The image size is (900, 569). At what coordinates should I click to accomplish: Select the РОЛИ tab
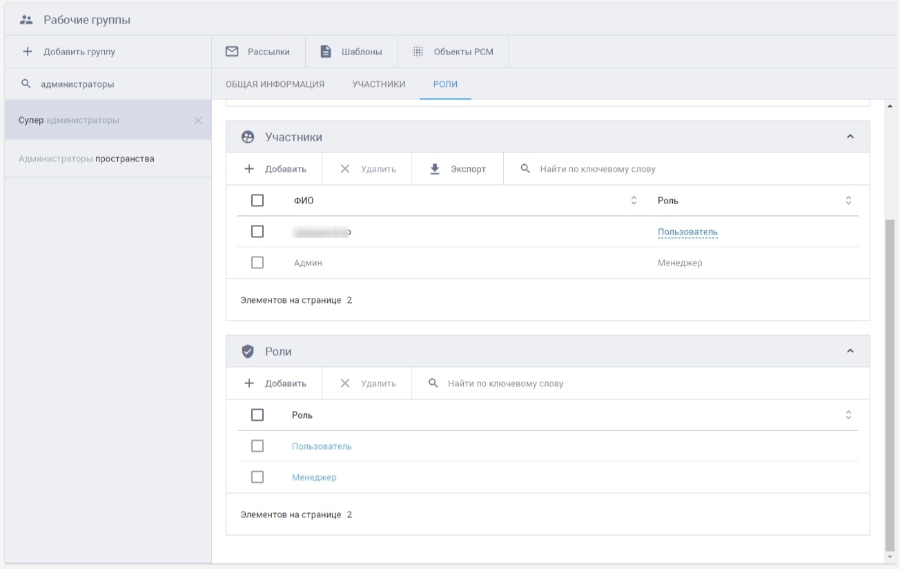click(445, 84)
